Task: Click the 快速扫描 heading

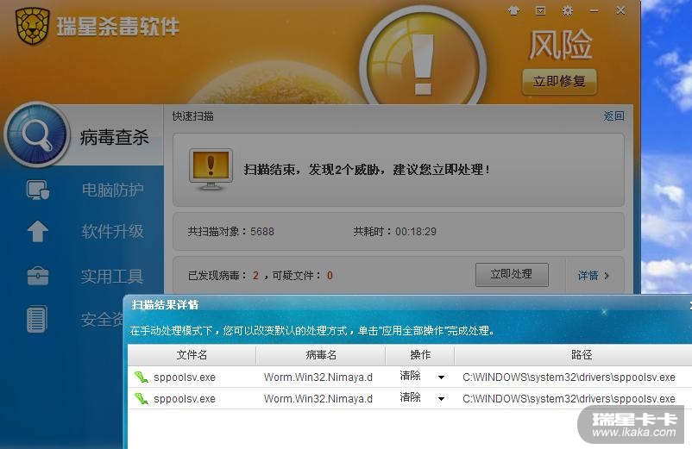Action: click(x=193, y=115)
